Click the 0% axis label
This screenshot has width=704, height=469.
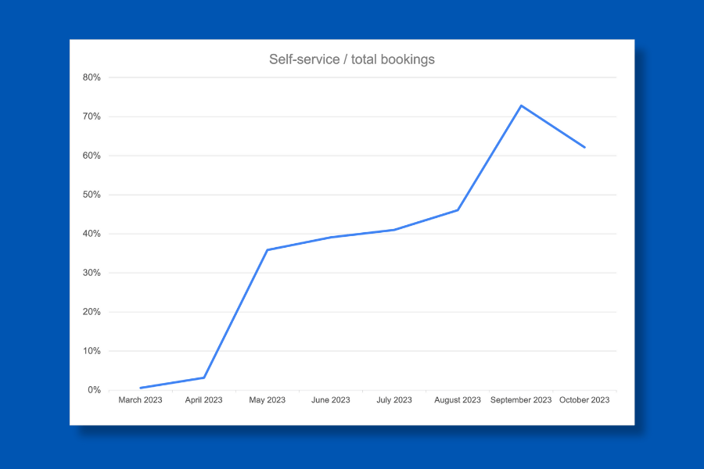(x=94, y=388)
